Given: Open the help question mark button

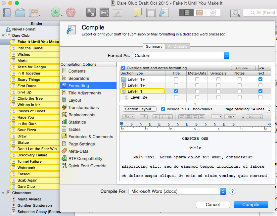Looking at the screenshot, I should (232, 191).
